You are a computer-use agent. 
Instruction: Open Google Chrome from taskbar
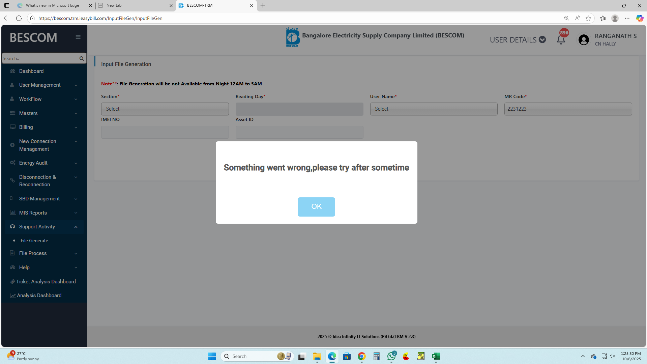point(362,356)
